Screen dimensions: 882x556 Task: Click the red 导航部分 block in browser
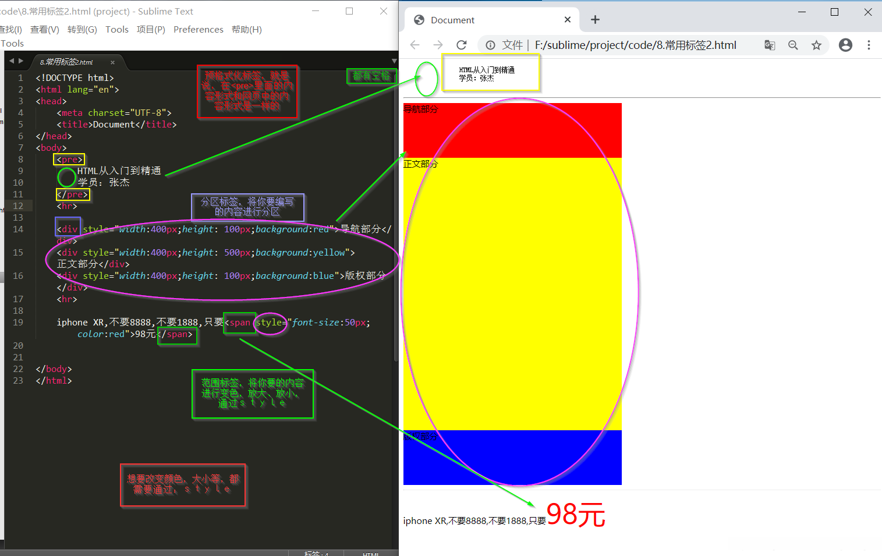pos(512,130)
